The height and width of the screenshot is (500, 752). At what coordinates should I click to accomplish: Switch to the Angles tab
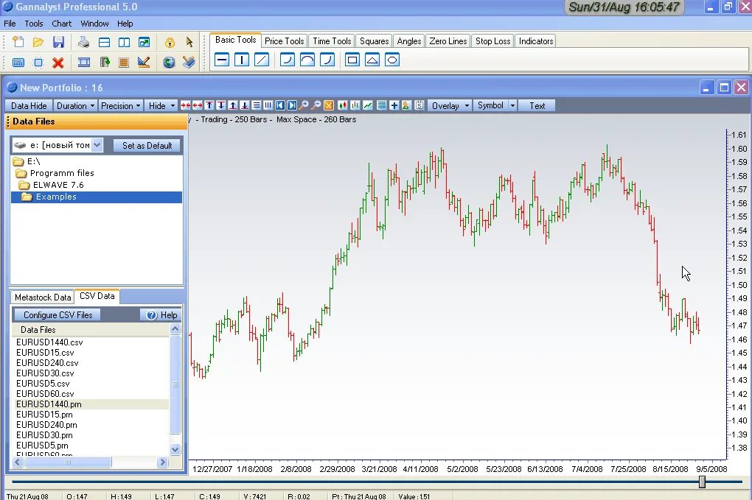coord(408,41)
